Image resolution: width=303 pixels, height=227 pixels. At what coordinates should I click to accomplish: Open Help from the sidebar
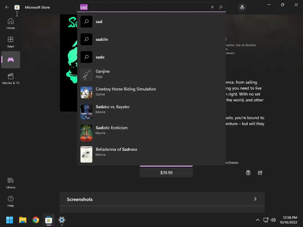[x=11, y=201]
